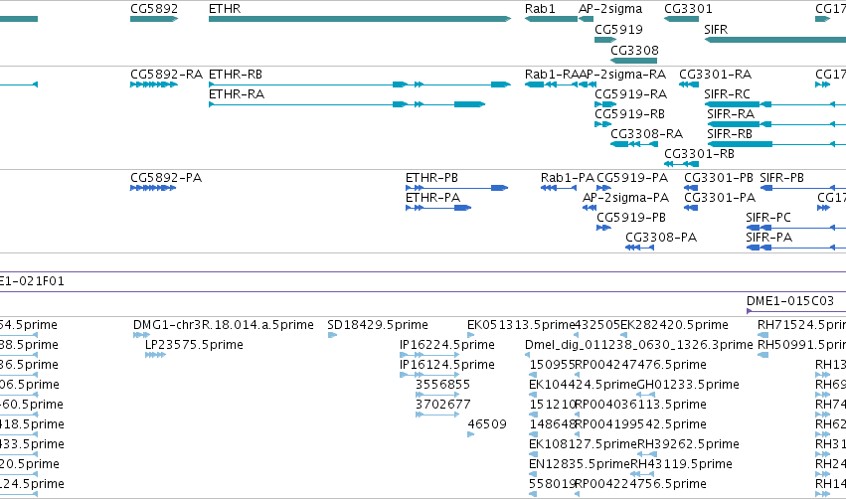846x499 pixels.
Task: Select the CG3308-RA transcript
Action: (634, 144)
